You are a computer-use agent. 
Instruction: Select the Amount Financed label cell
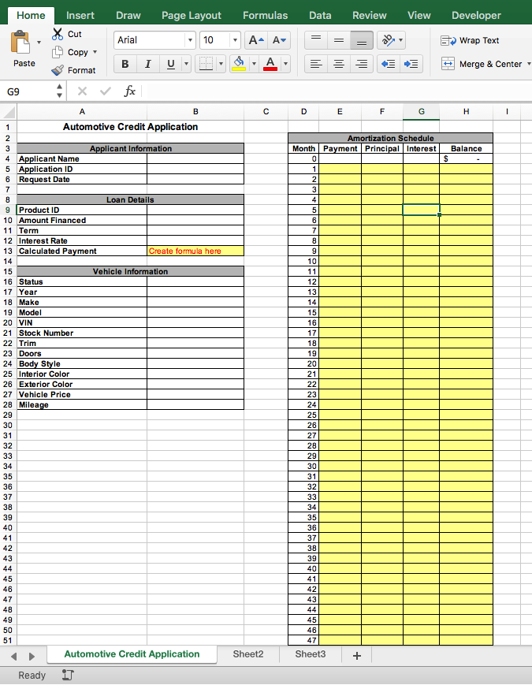pos(82,221)
